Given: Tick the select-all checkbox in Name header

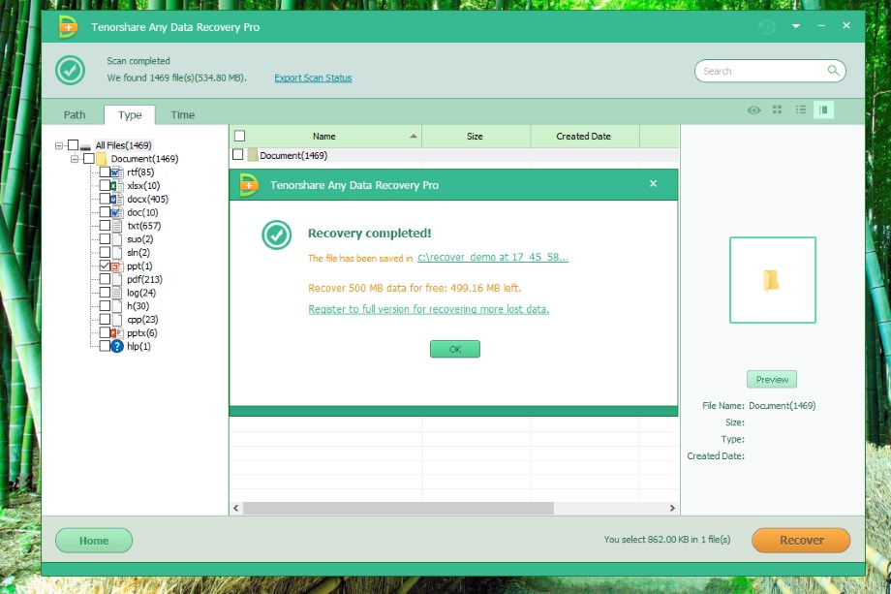Looking at the screenshot, I should pos(240,137).
